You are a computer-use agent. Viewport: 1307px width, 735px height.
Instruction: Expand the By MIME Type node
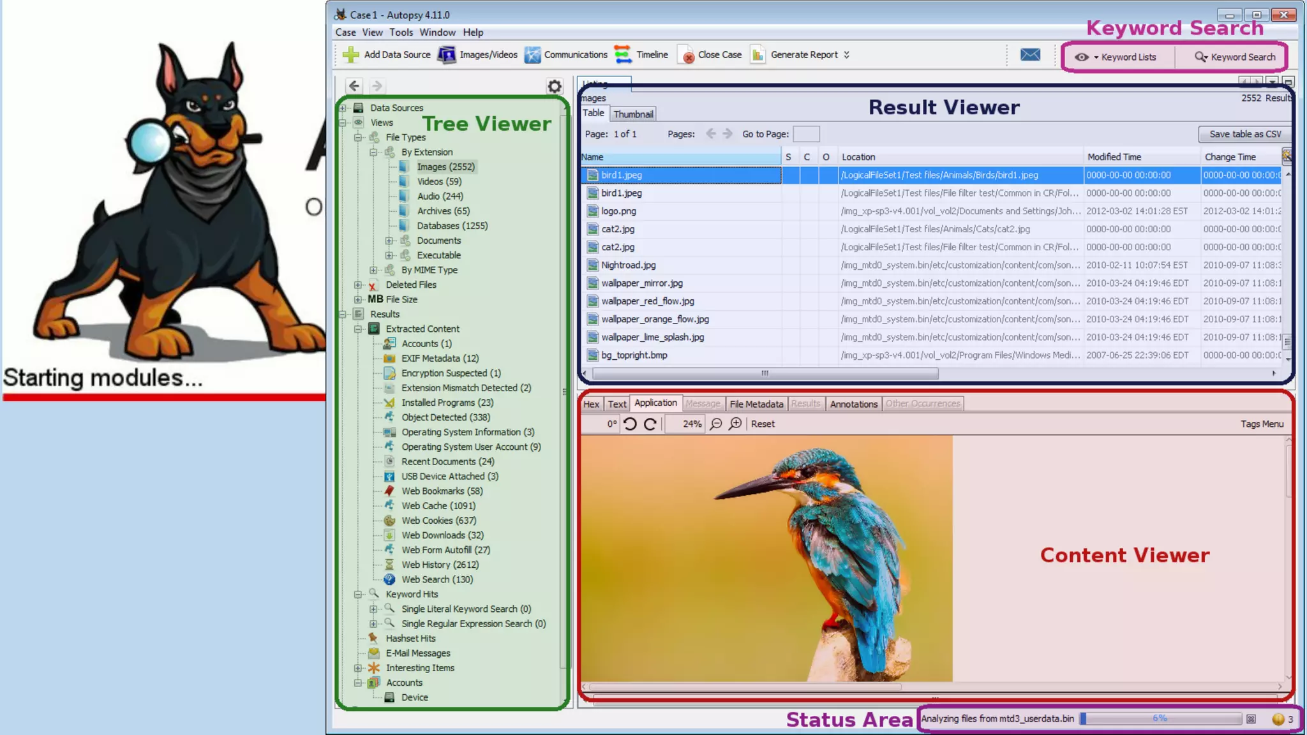tap(374, 271)
